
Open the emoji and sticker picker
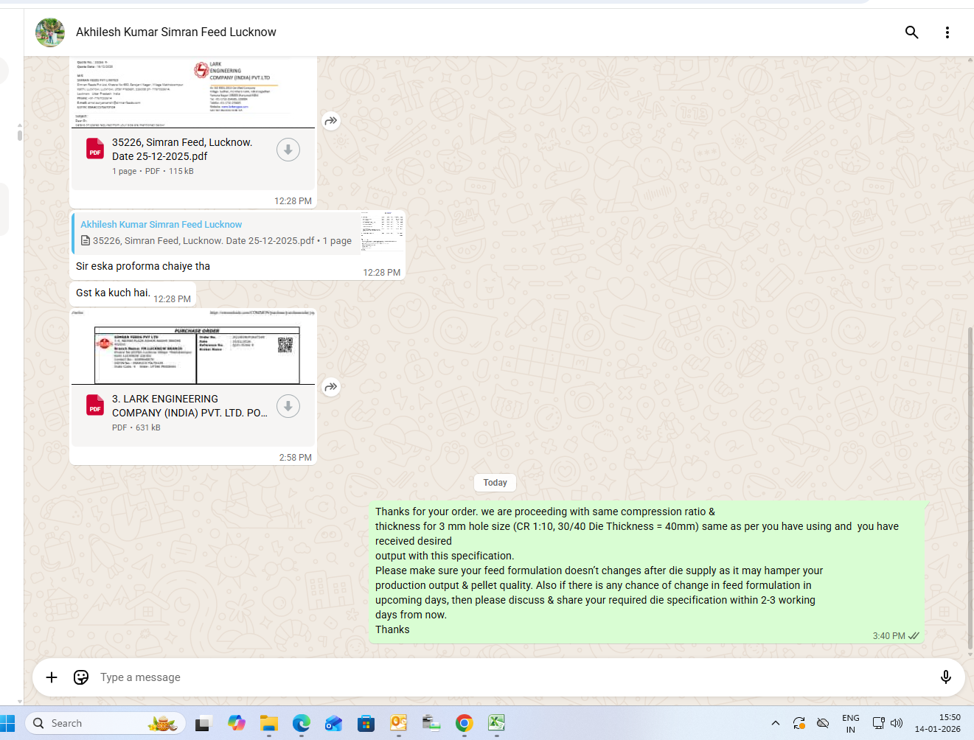(x=81, y=677)
